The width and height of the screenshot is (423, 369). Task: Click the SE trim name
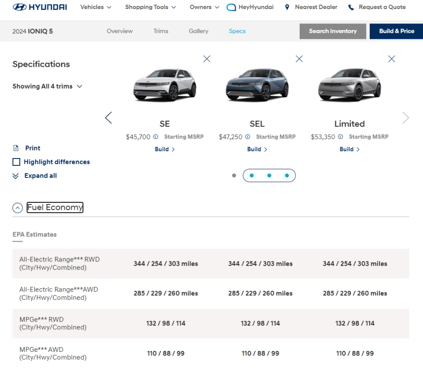tap(164, 124)
